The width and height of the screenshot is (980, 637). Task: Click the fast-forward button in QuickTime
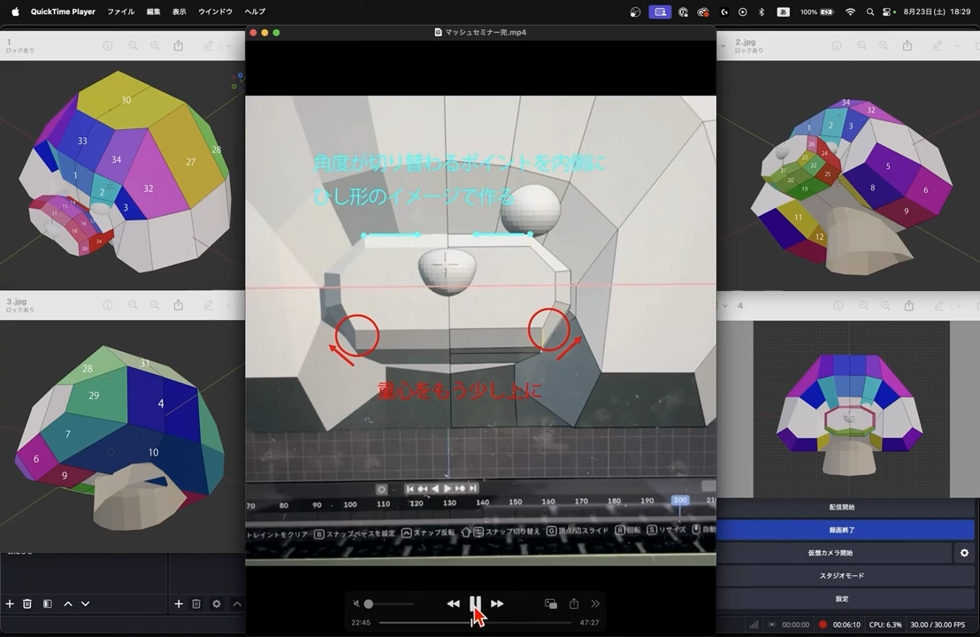[497, 603]
